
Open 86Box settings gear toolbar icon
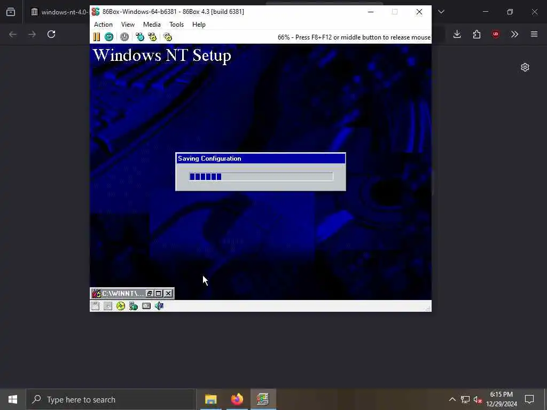click(x=168, y=37)
